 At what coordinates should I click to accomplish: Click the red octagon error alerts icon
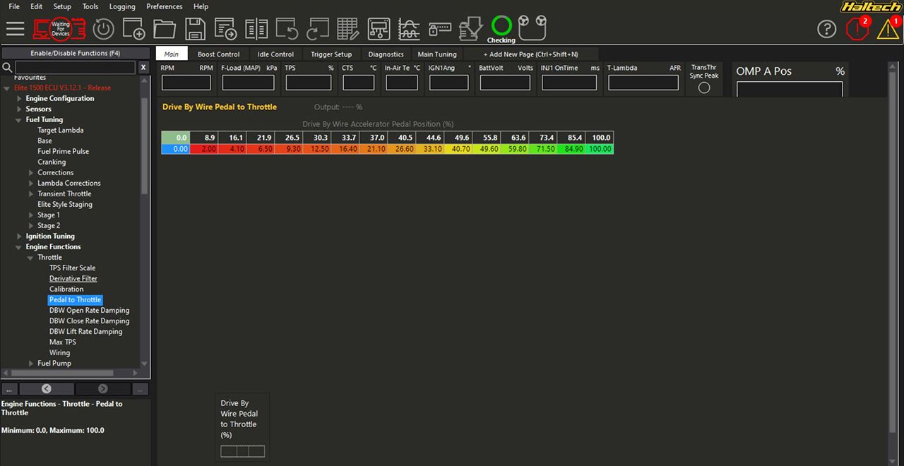coord(857,29)
